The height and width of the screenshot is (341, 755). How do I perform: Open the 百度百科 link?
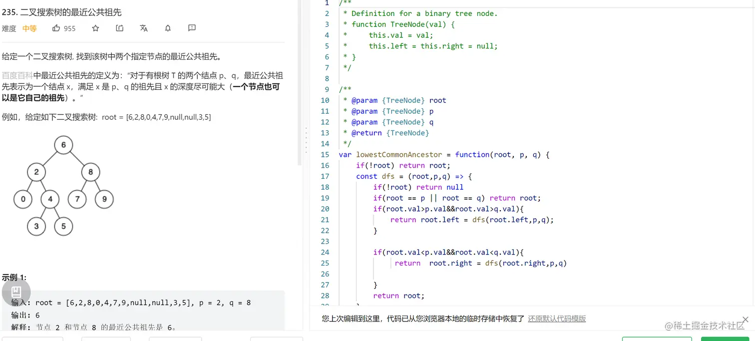pyautogui.click(x=17, y=75)
